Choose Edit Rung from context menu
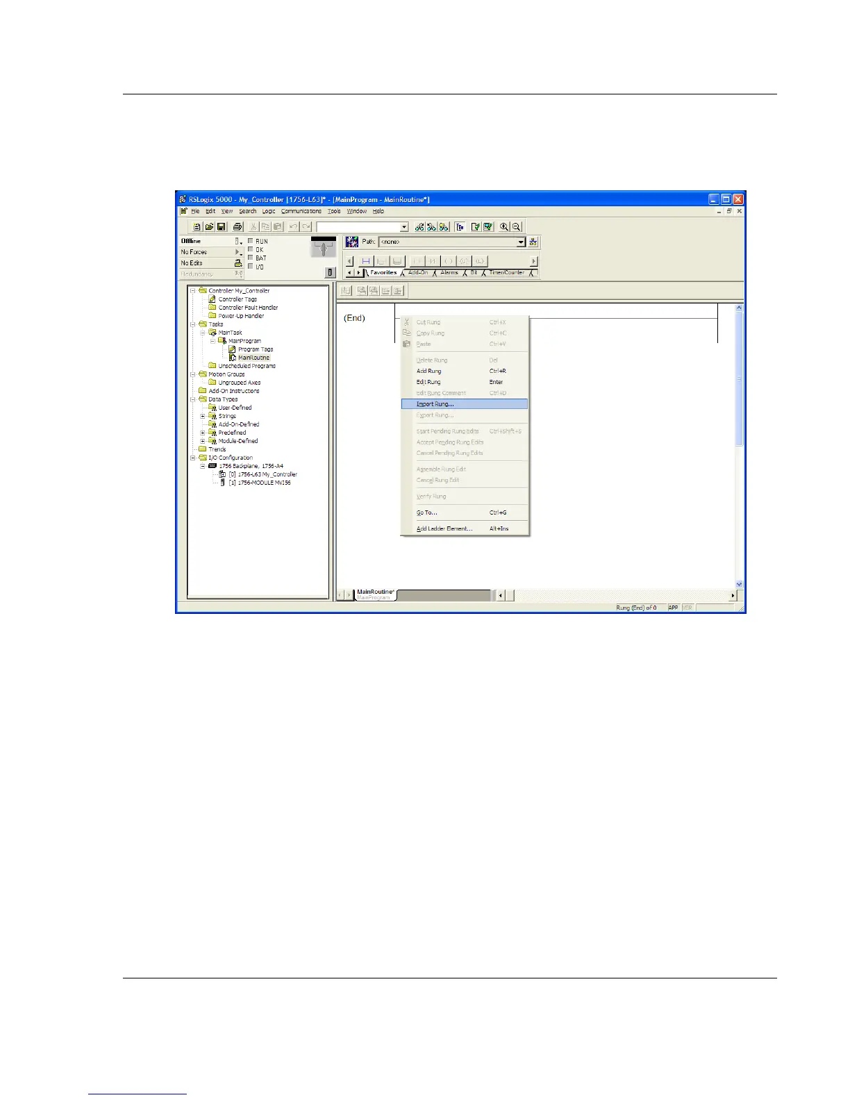850x1100 pixels. [465, 382]
